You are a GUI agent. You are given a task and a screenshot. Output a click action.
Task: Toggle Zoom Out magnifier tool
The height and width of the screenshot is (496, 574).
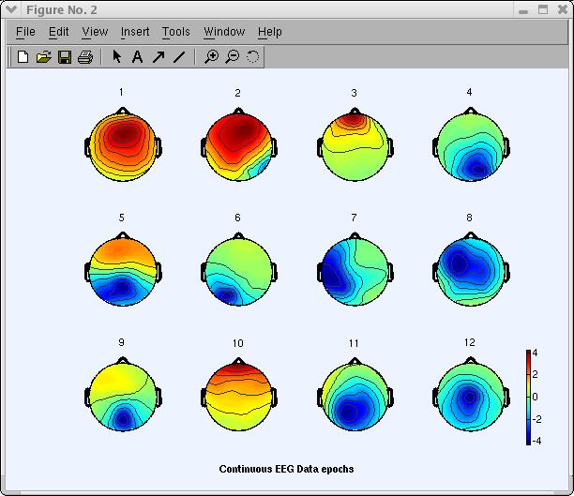pos(232,57)
